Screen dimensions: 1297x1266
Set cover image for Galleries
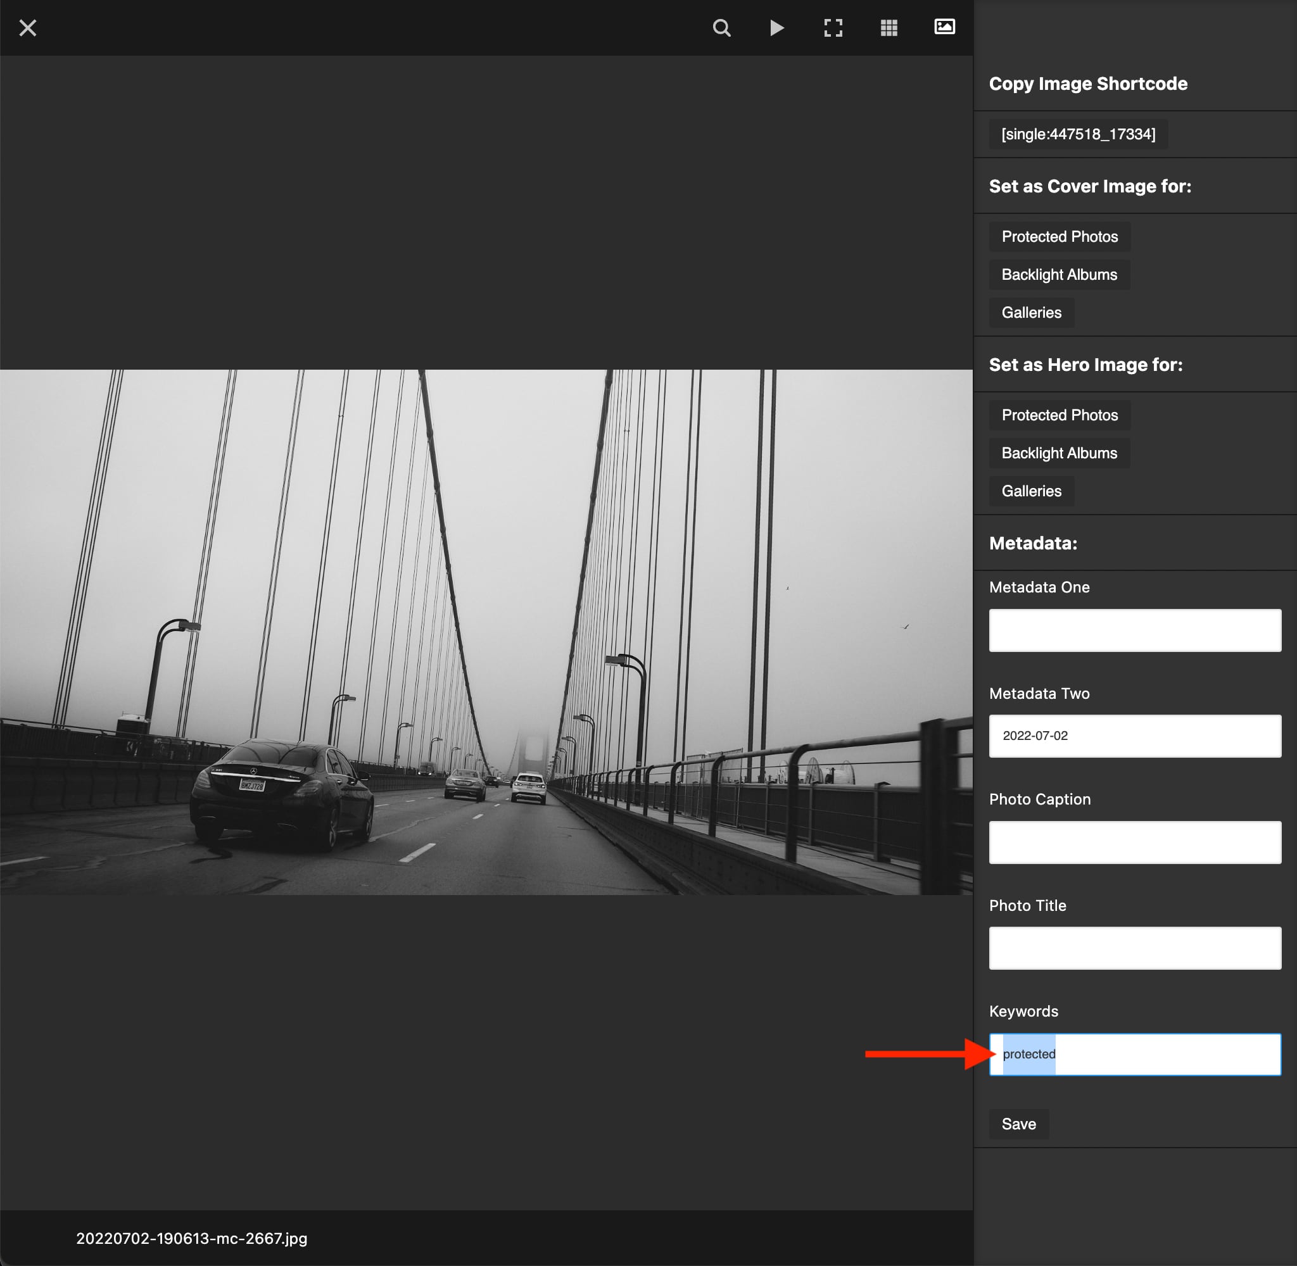[1031, 313]
